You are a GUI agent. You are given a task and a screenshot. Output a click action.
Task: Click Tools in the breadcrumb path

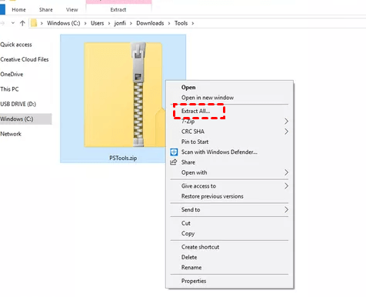pyautogui.click(x=181, y=23)
